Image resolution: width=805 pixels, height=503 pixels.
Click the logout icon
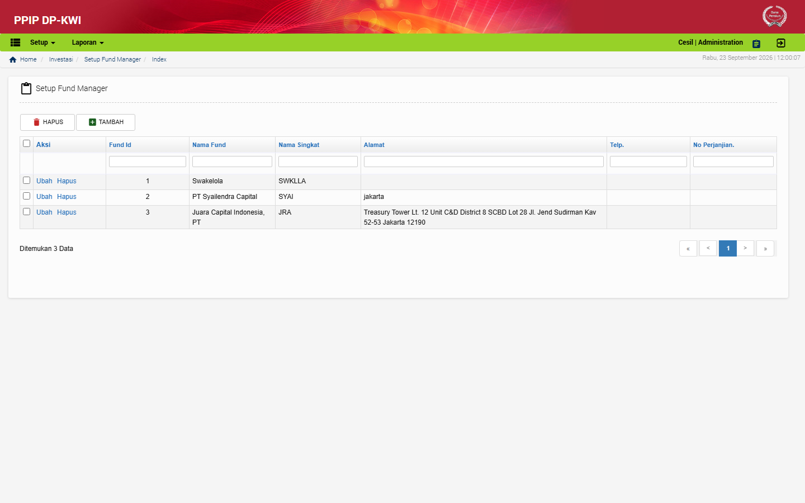click(781, 43)
